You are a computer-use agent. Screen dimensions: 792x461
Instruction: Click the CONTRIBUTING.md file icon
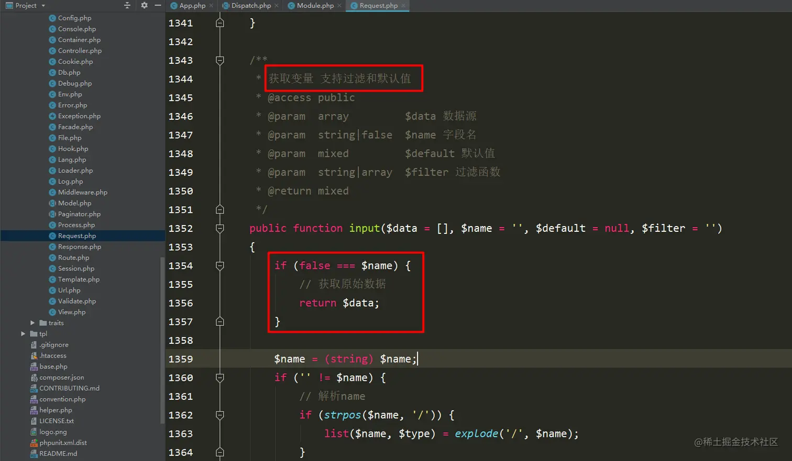coord(34,388)
